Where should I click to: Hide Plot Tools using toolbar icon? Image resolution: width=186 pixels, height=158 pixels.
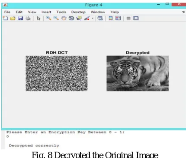click(x=128, y=18)
